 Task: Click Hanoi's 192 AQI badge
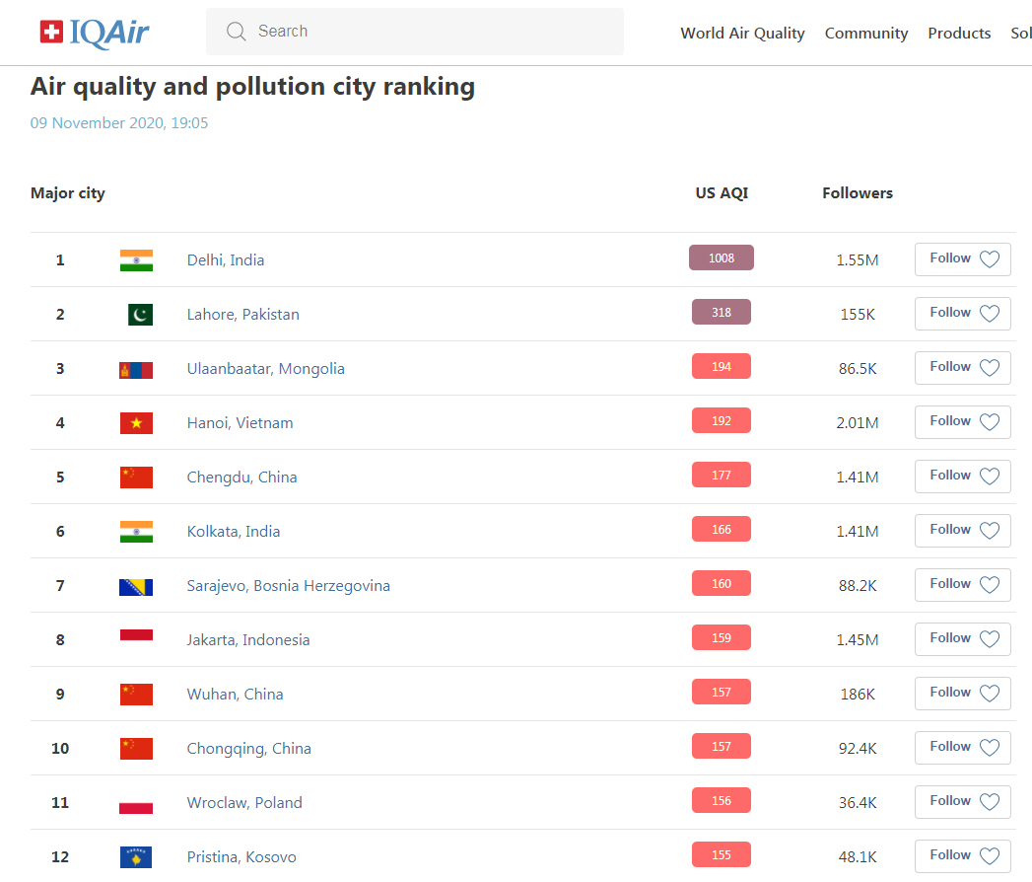(x=722, y=420)
